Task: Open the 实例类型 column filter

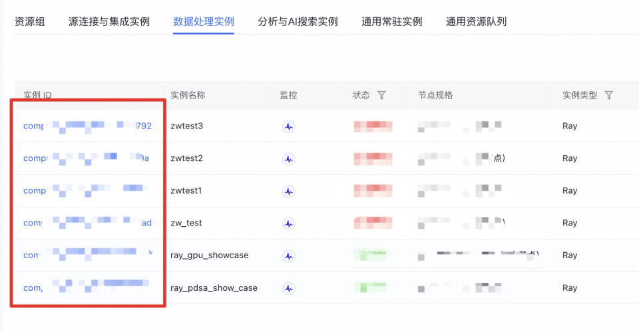Action: point(609,95)
